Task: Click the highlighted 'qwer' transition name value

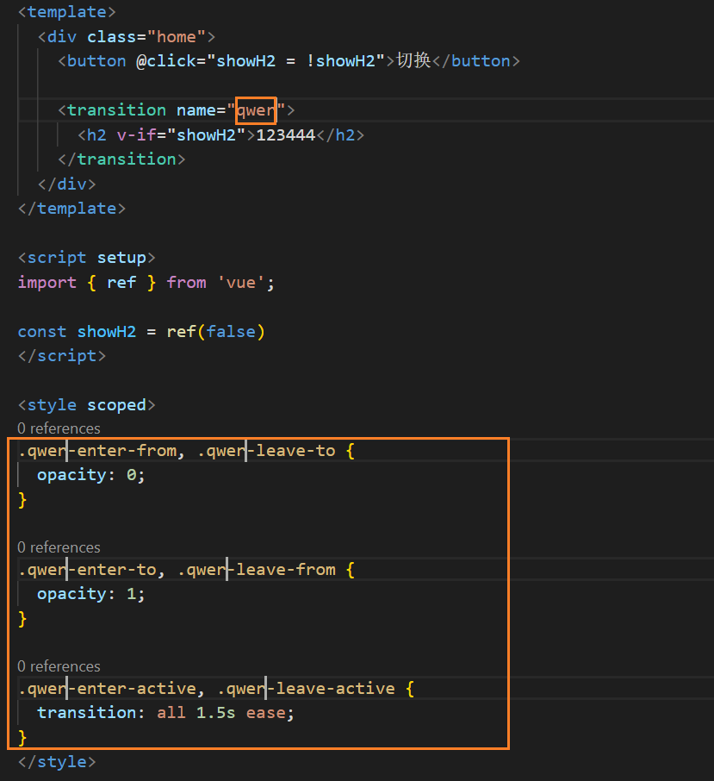Action: [256, 110]
